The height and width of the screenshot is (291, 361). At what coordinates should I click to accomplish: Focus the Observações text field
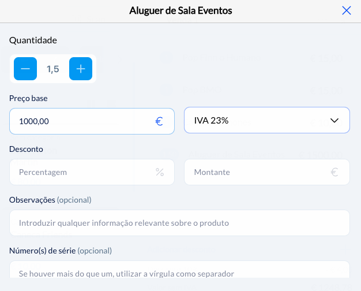pos(180,223)
